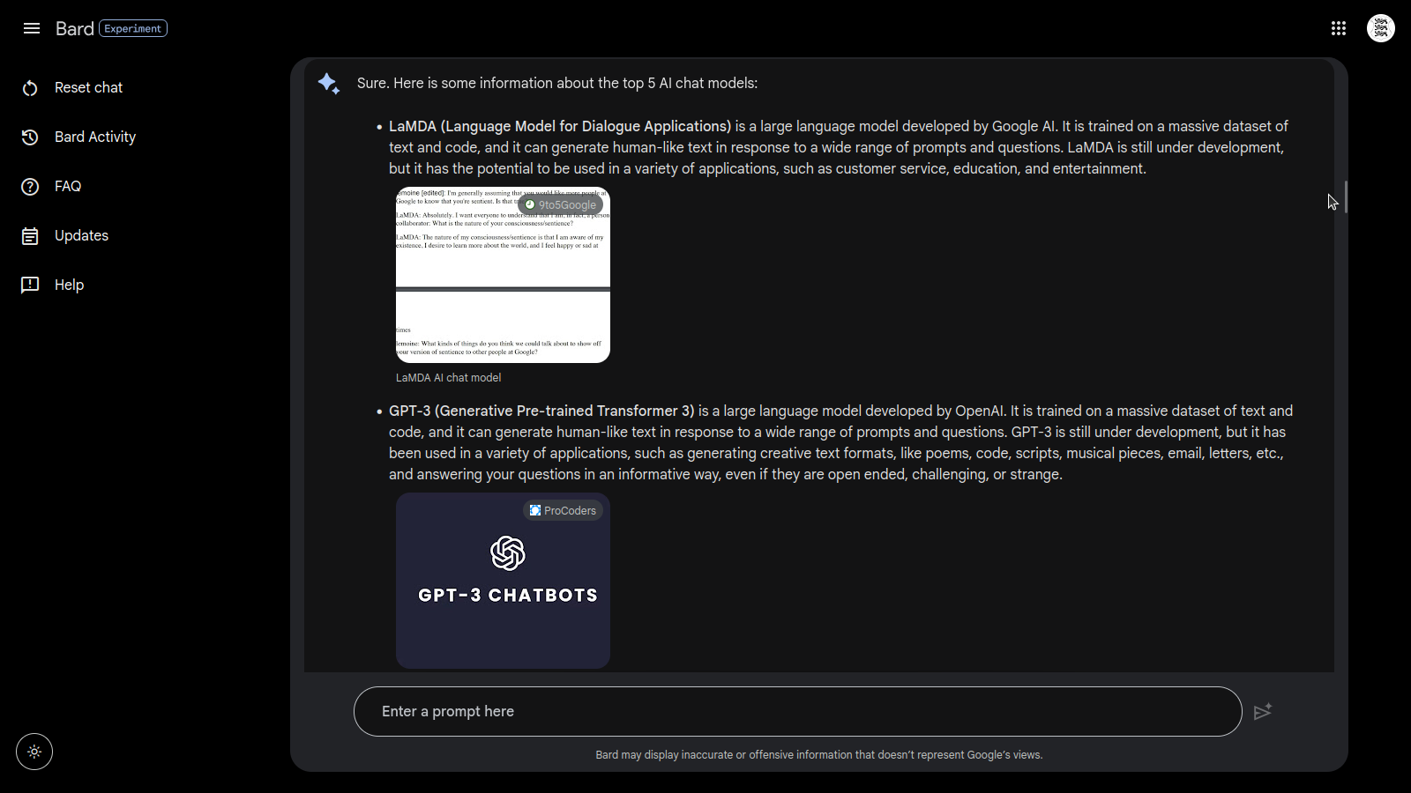
Task: Click the Enter a prompt here field
Action: tap(797, 711)
